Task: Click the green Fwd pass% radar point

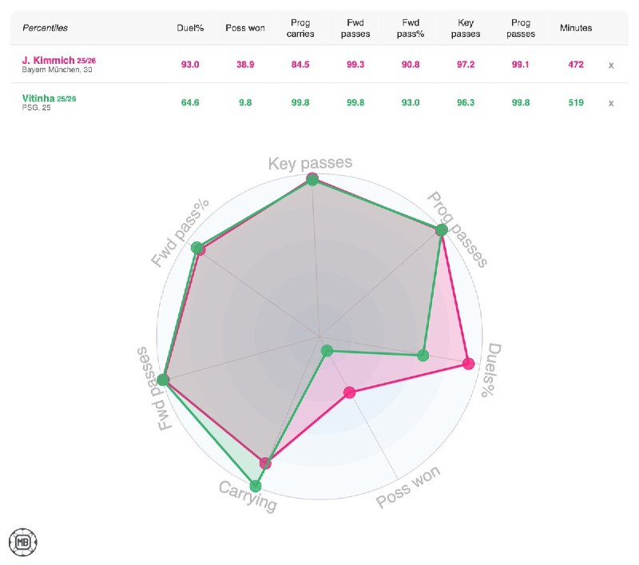Action: [x=196, y=247]
